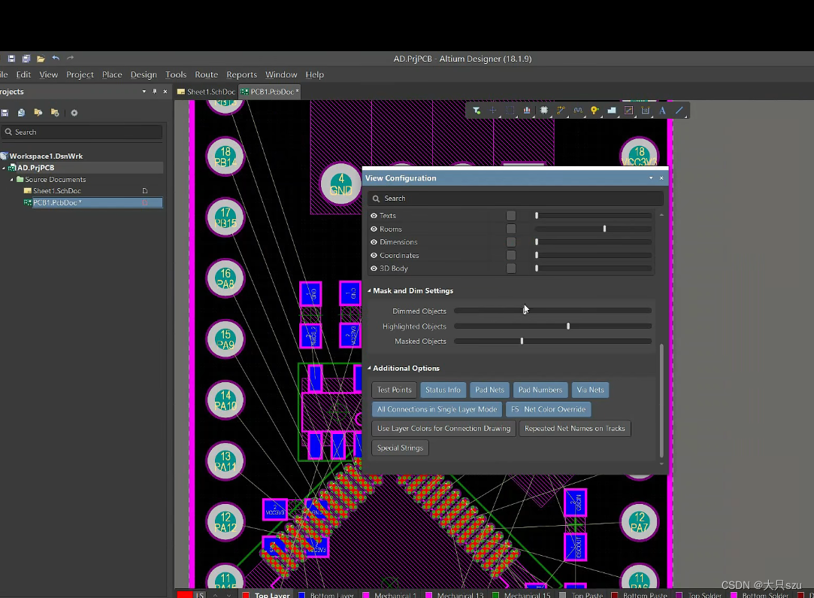The height and width of the screenshot is (598, 814).
Task: Select the Interactive Length Tuning icon
Action: (x=578, y=110)
